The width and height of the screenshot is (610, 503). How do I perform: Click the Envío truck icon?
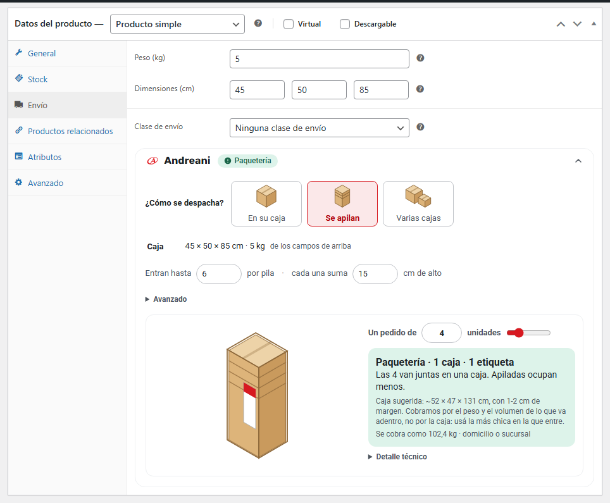(x=19, y=104)
